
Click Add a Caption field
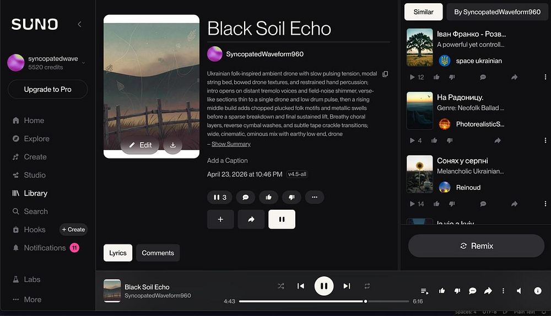pyautogui.click(x=228, y=160)
